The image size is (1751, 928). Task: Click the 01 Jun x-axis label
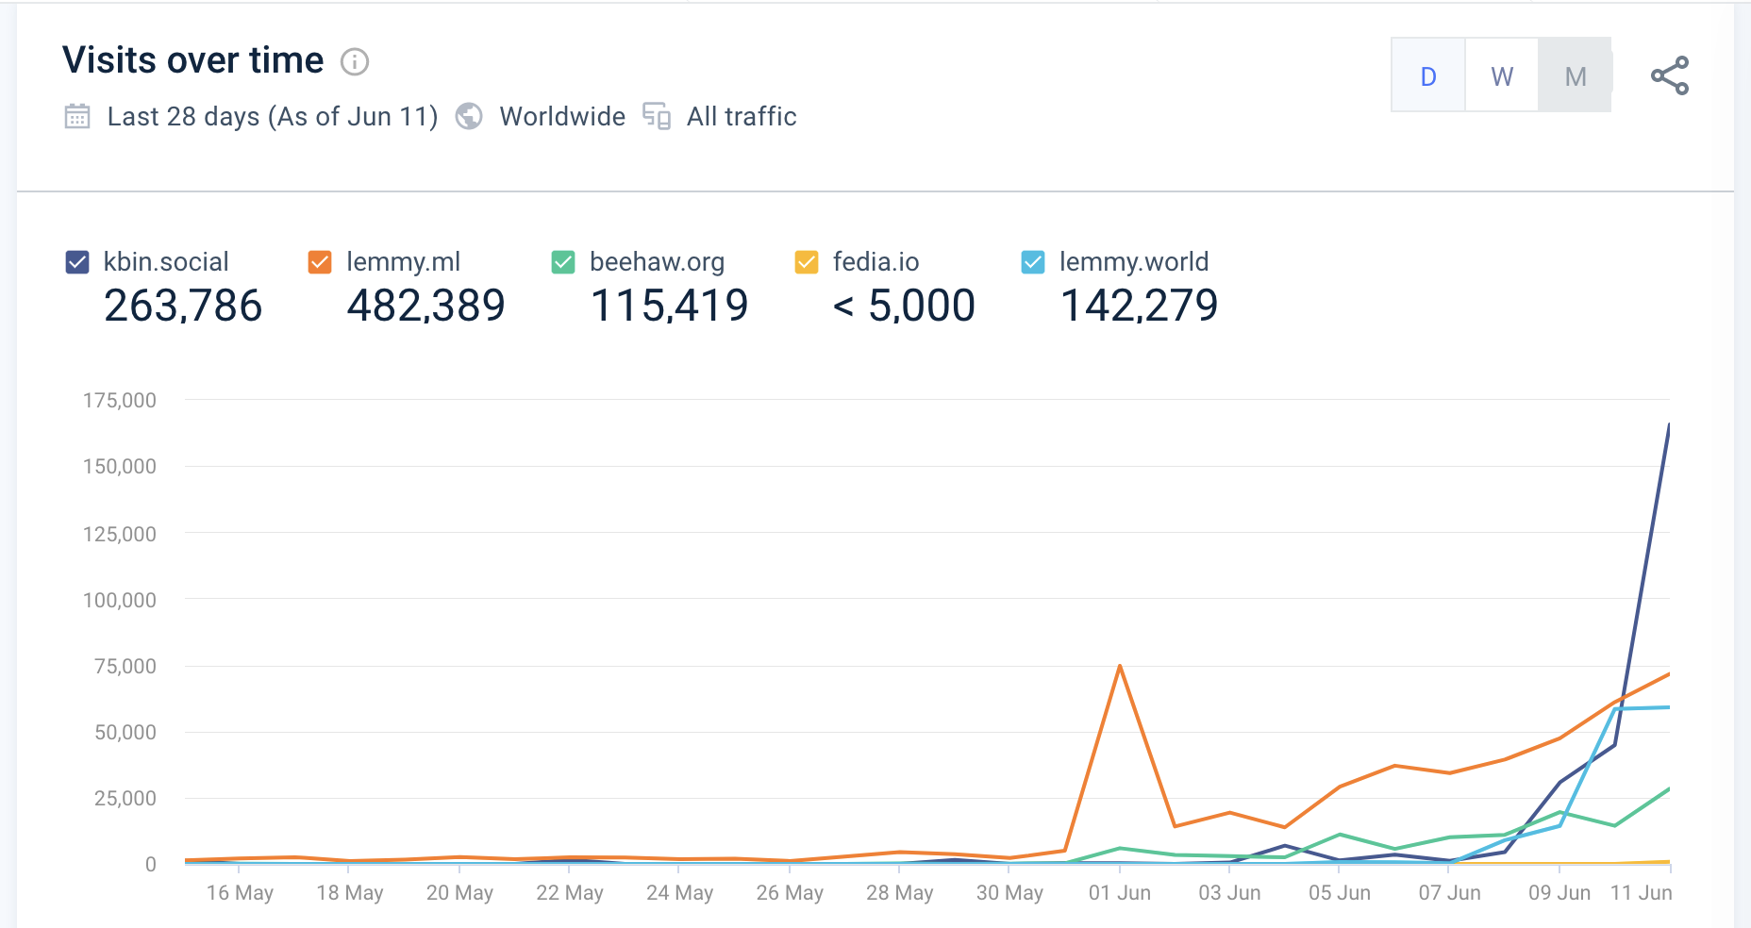[x=1120, y=892]
